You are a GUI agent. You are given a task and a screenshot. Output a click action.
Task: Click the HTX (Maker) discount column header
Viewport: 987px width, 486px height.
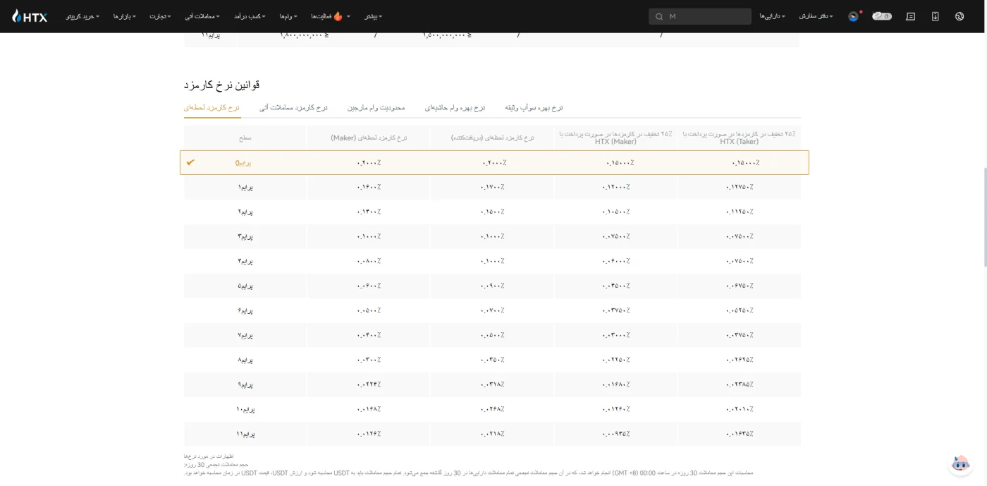615,138
